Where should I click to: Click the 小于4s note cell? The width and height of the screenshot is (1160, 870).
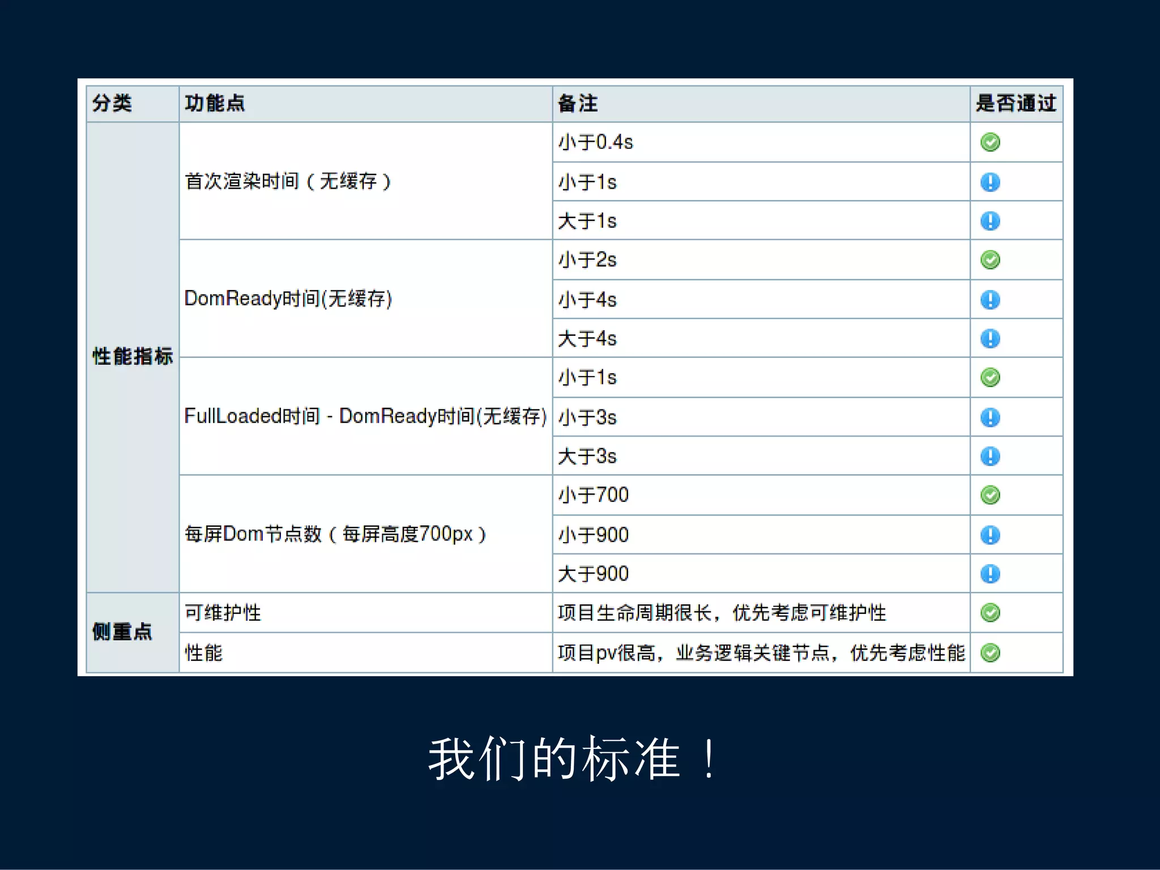tap(761, 300)
